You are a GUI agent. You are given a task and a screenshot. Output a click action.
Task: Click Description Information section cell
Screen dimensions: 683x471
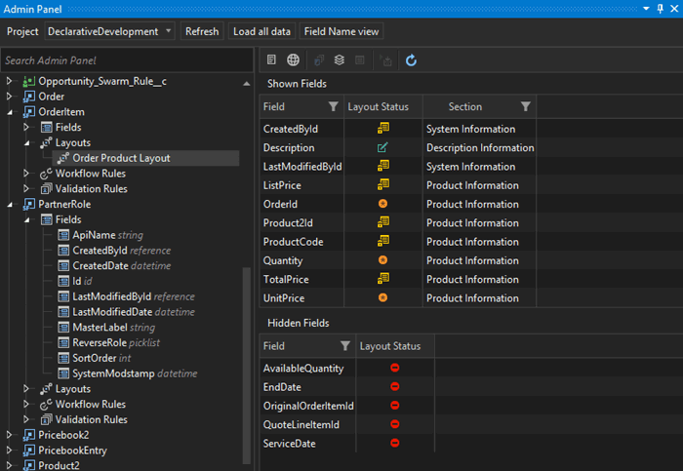coord(480,147)
